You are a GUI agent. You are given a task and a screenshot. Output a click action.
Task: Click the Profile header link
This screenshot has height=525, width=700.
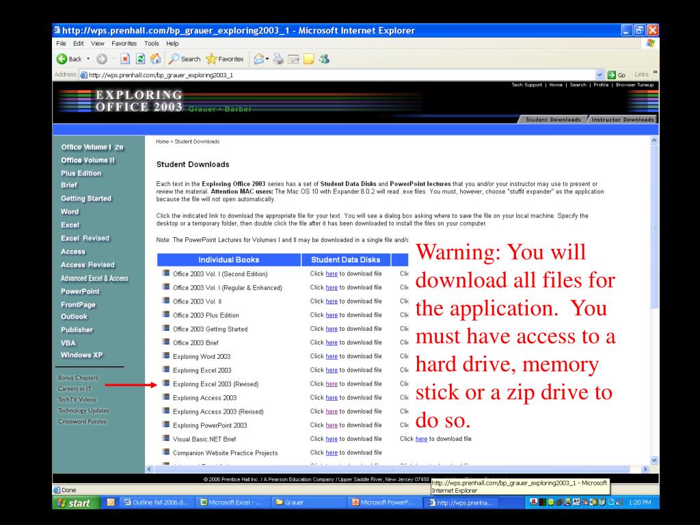click(601, 85)
